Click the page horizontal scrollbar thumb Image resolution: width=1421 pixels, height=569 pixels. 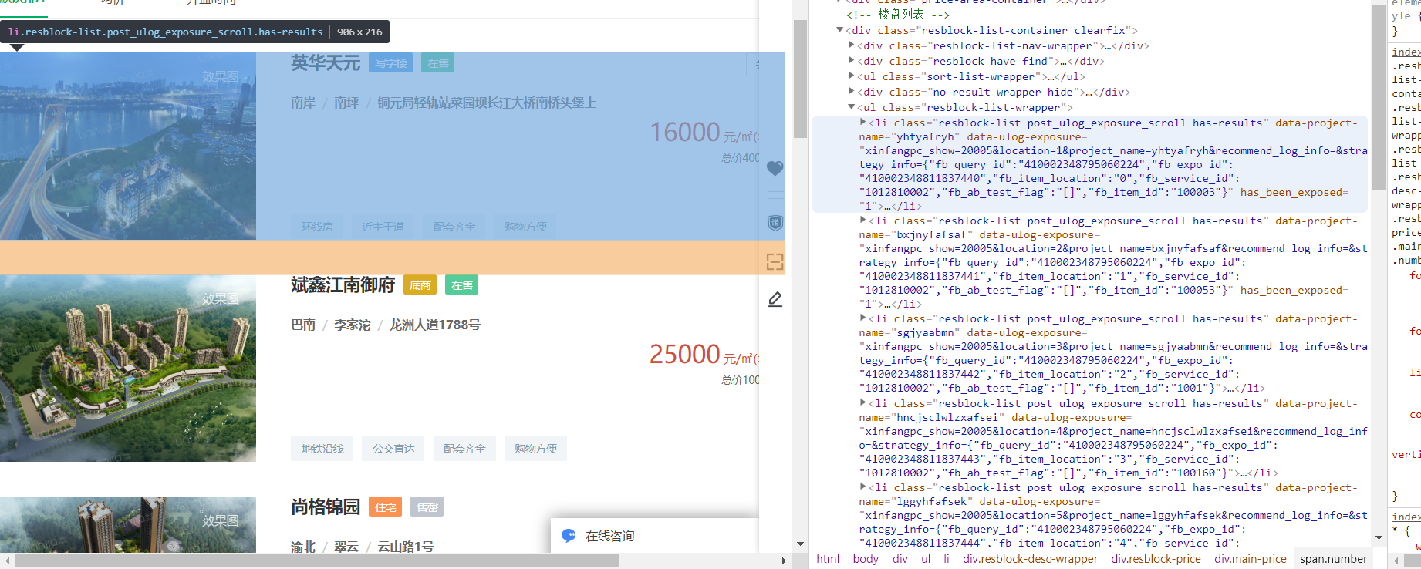pyautogui.click(x=316, y=561)
